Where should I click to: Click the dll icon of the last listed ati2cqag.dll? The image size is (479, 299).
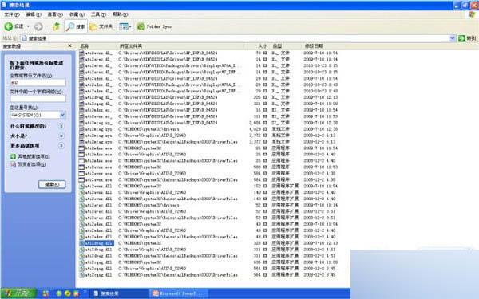[81, 275]
